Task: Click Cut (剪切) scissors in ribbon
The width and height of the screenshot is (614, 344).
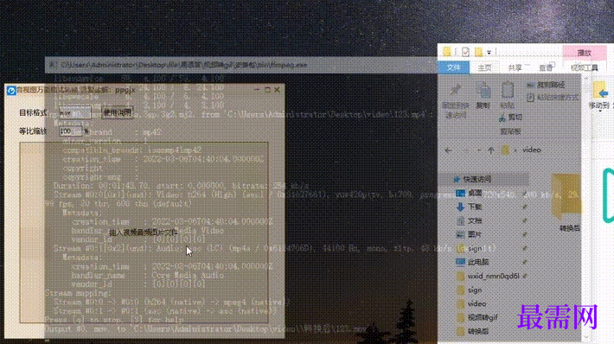Action: tap(510, 117)
